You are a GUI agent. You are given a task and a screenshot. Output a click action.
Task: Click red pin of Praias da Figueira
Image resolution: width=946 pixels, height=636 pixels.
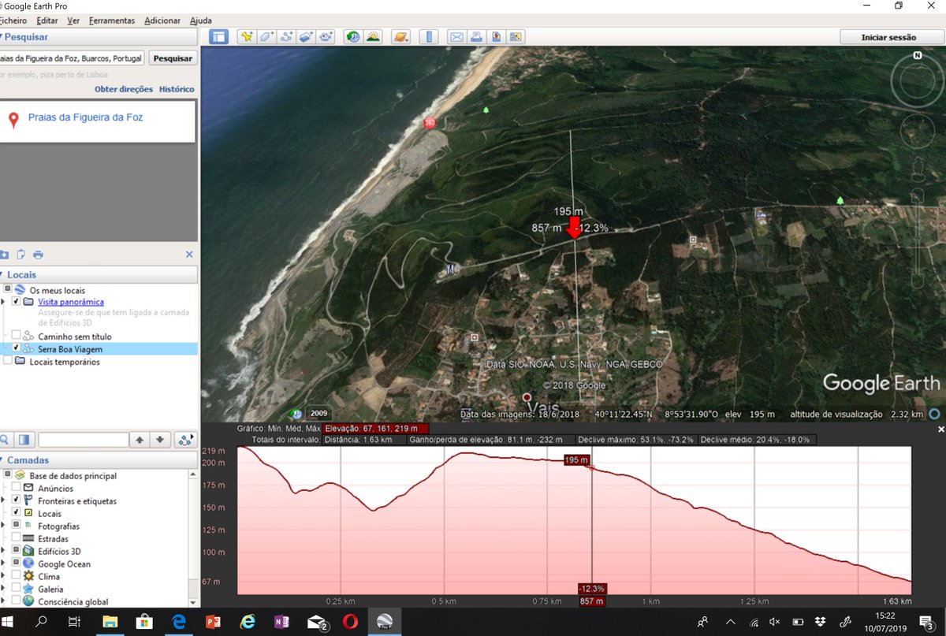[x=13, y=120]
